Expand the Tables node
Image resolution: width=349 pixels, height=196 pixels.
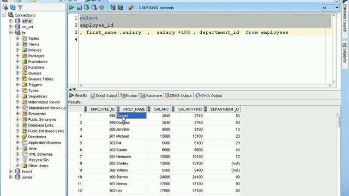pyautogui.click(x=17, y=39)
